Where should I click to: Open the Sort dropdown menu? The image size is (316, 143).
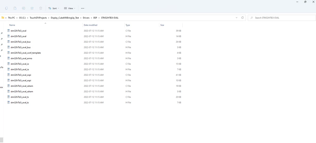tap(53, 8)
